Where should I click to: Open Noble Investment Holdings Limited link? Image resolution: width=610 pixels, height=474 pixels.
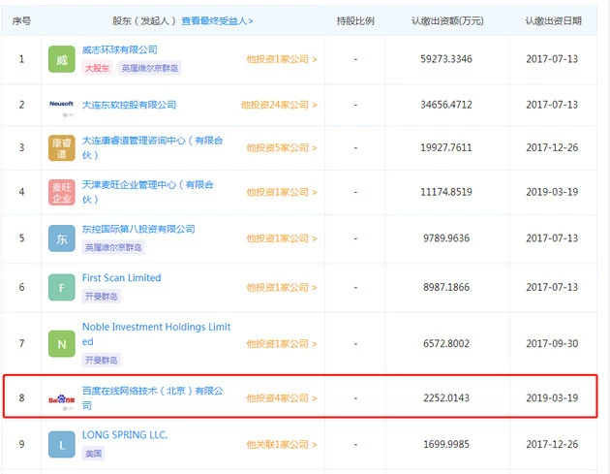pos(156,334)
